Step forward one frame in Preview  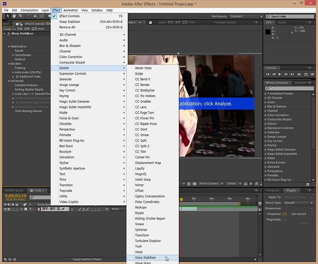(x=286, y=74)
